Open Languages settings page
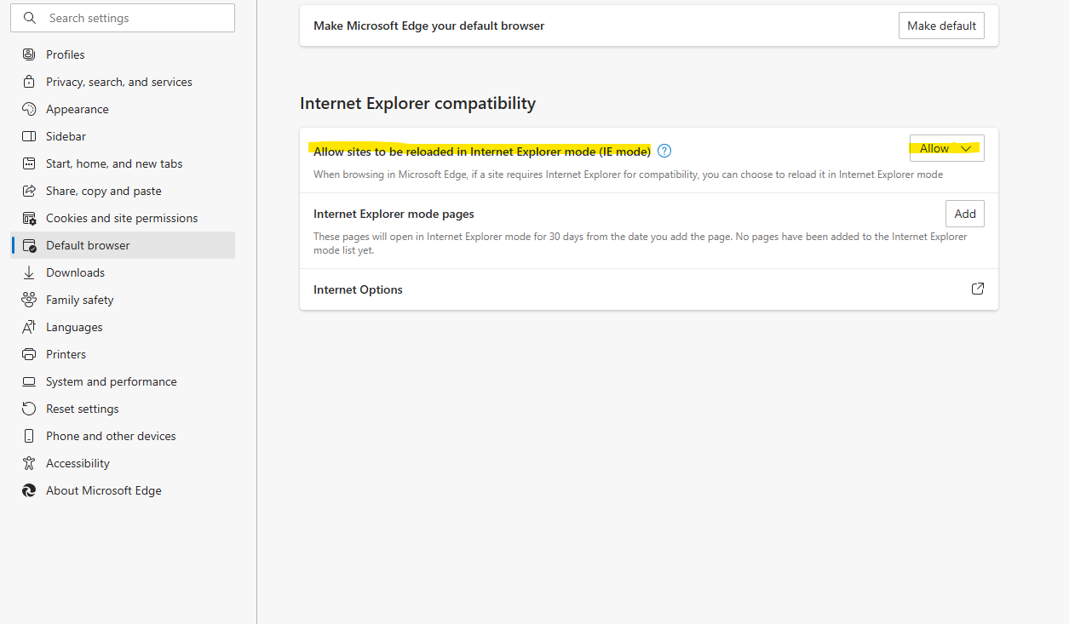 (74, 327)
